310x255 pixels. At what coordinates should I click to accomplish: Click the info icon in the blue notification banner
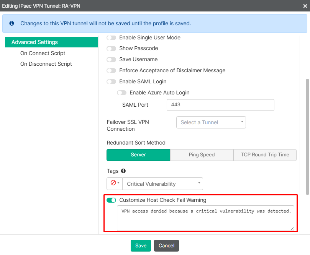[x=11, y=23]
